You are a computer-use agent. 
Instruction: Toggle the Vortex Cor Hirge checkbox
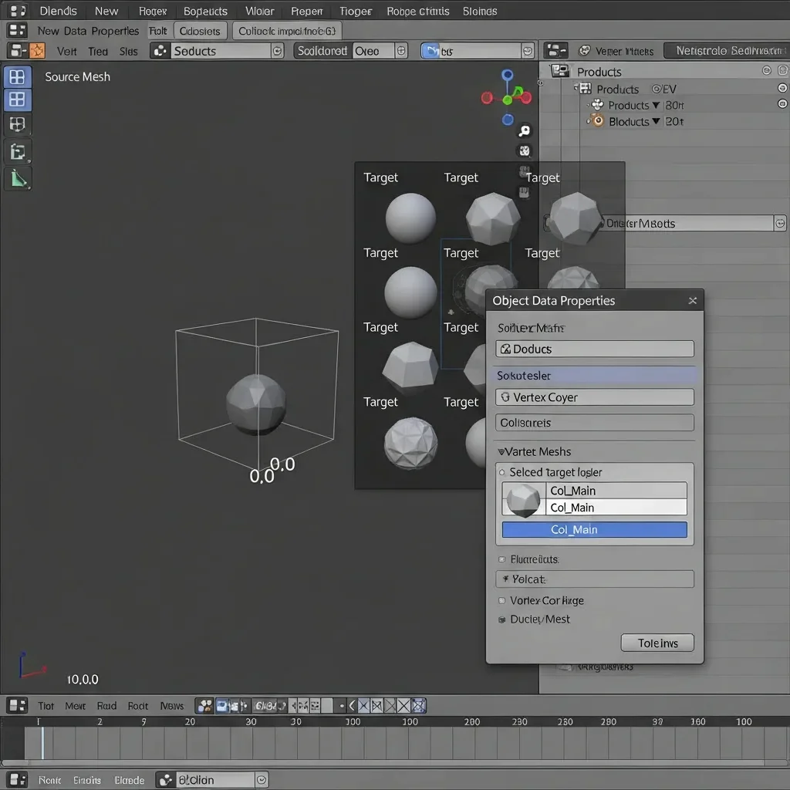coord(502,600)
